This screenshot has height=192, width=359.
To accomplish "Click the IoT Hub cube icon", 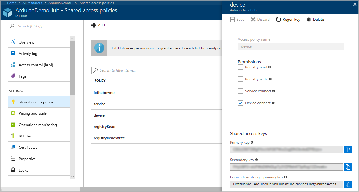I will tap(8, 13).
